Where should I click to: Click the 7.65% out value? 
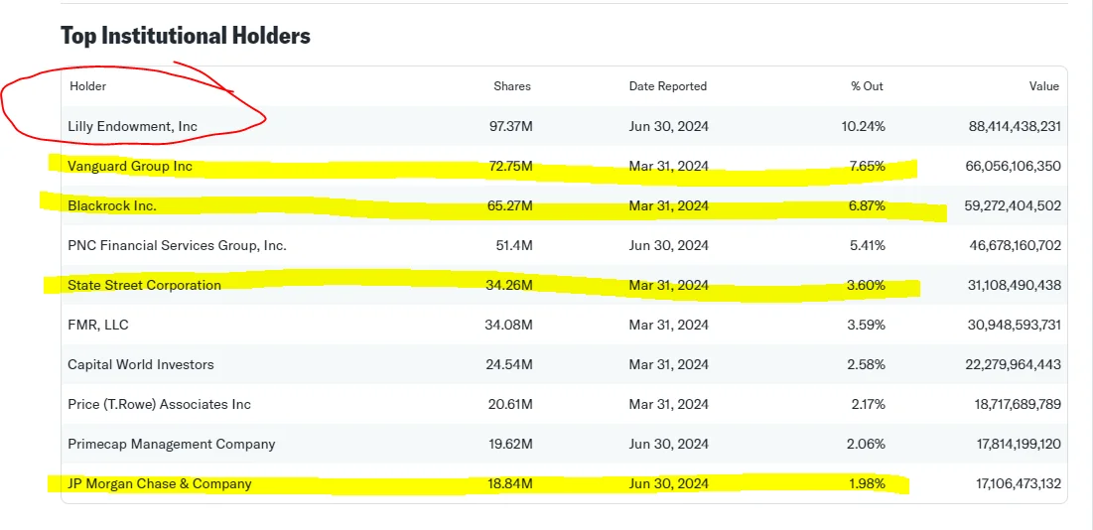coord(869,167)
